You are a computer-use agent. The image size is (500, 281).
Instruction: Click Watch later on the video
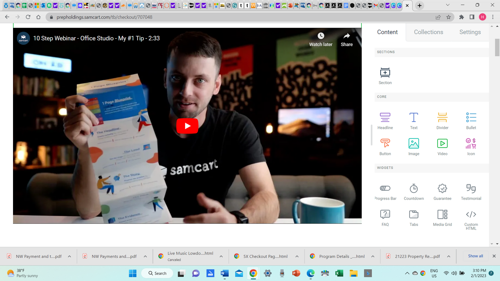tap(321, 40)
